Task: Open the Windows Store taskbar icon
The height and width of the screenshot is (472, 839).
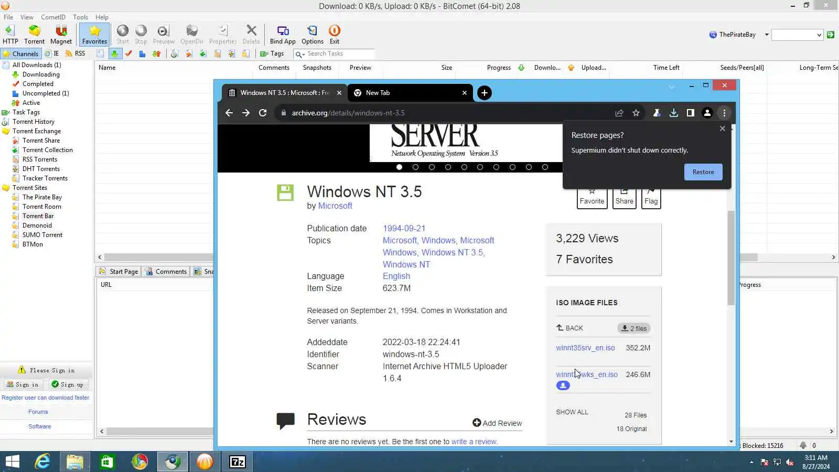Action: click(107, 462)
